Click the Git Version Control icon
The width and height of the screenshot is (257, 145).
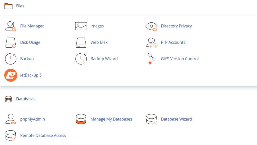coord(150,59)
